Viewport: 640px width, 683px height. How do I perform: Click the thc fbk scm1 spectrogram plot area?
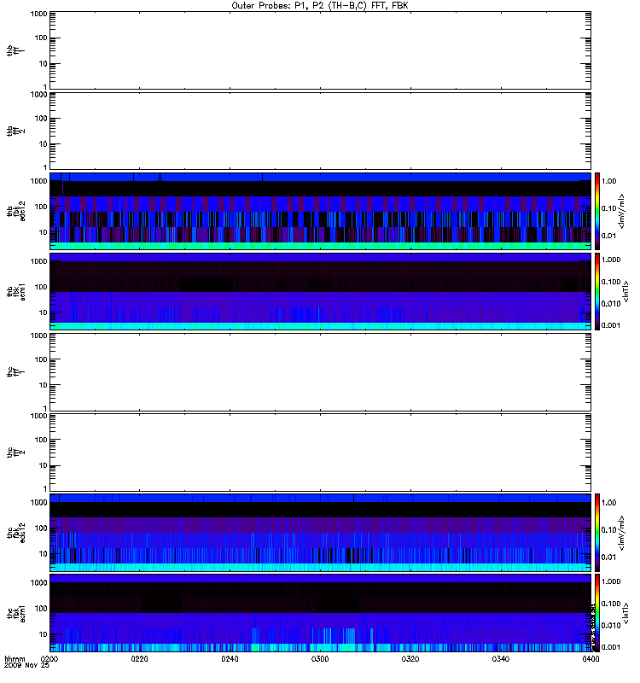[320, 613]
